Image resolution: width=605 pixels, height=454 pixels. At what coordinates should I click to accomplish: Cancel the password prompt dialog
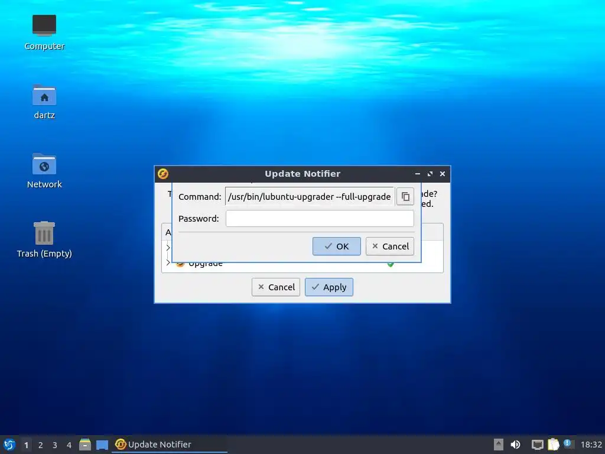click(390, 247)
